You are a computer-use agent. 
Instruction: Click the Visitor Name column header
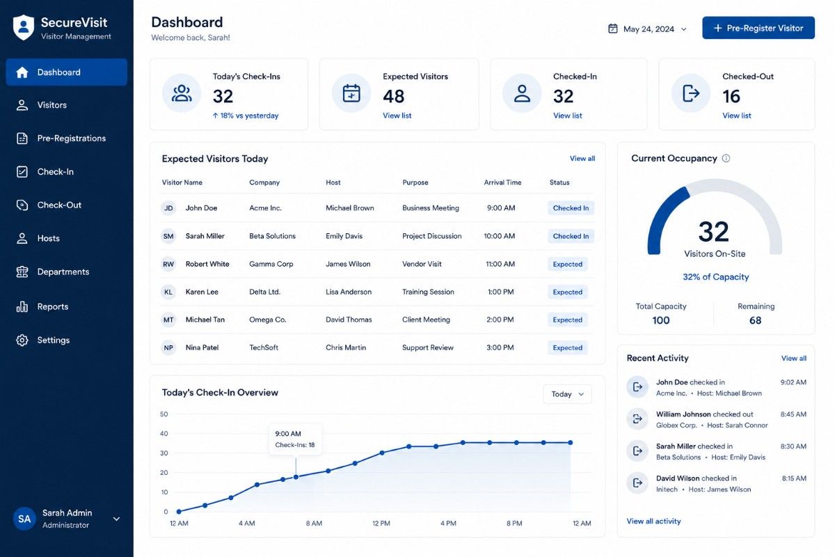click(x=182, y=182)
